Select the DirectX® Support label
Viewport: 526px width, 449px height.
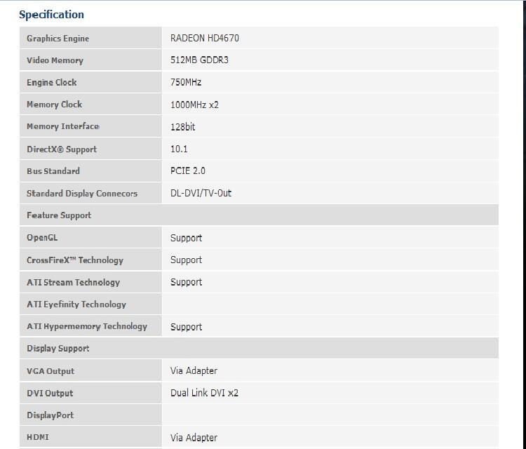(x=62, y=149)
